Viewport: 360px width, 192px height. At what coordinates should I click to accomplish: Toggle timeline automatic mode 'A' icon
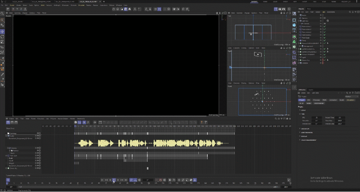[x=84, y=123]
